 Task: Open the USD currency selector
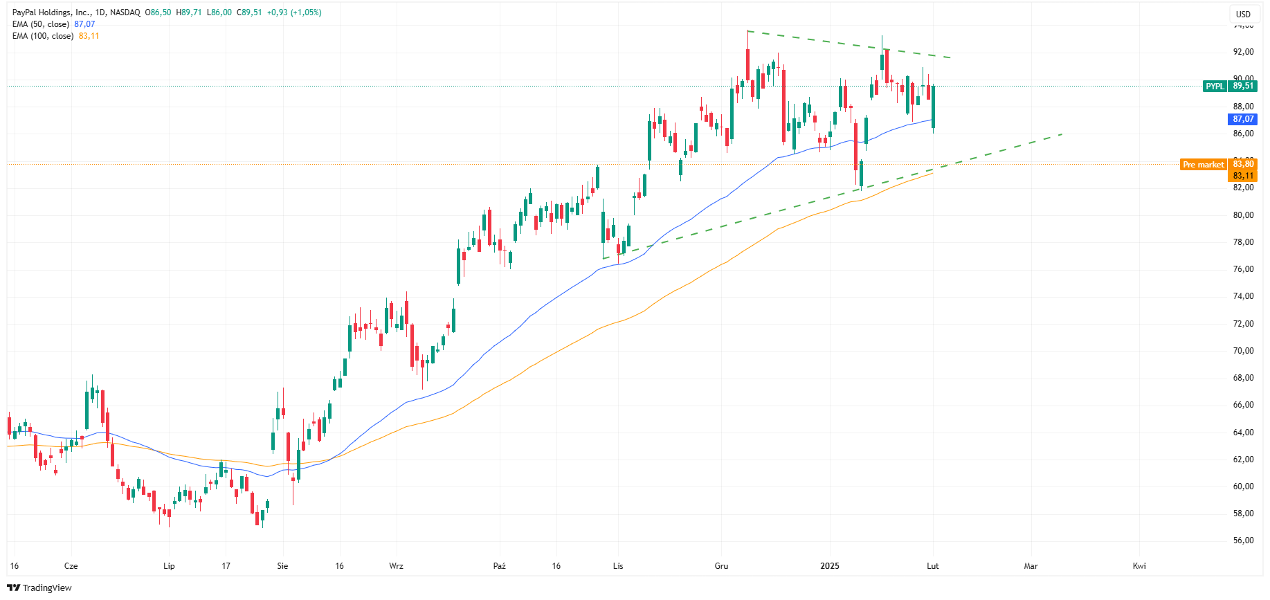point(1243,14)
